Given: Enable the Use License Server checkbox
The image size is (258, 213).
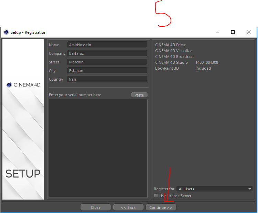Looking at the screenshot, I should click(156, 196).
